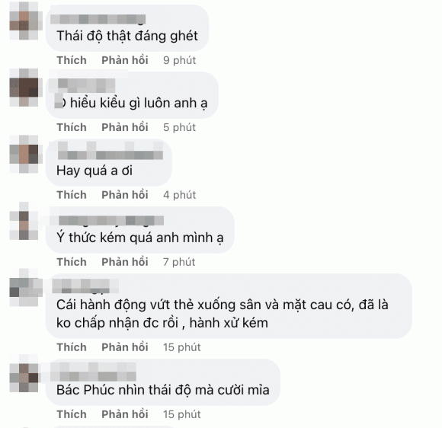Like the "Bác Phúc nhìn thái độ" comment
This screenshot has height=428, width=442.
72,414
